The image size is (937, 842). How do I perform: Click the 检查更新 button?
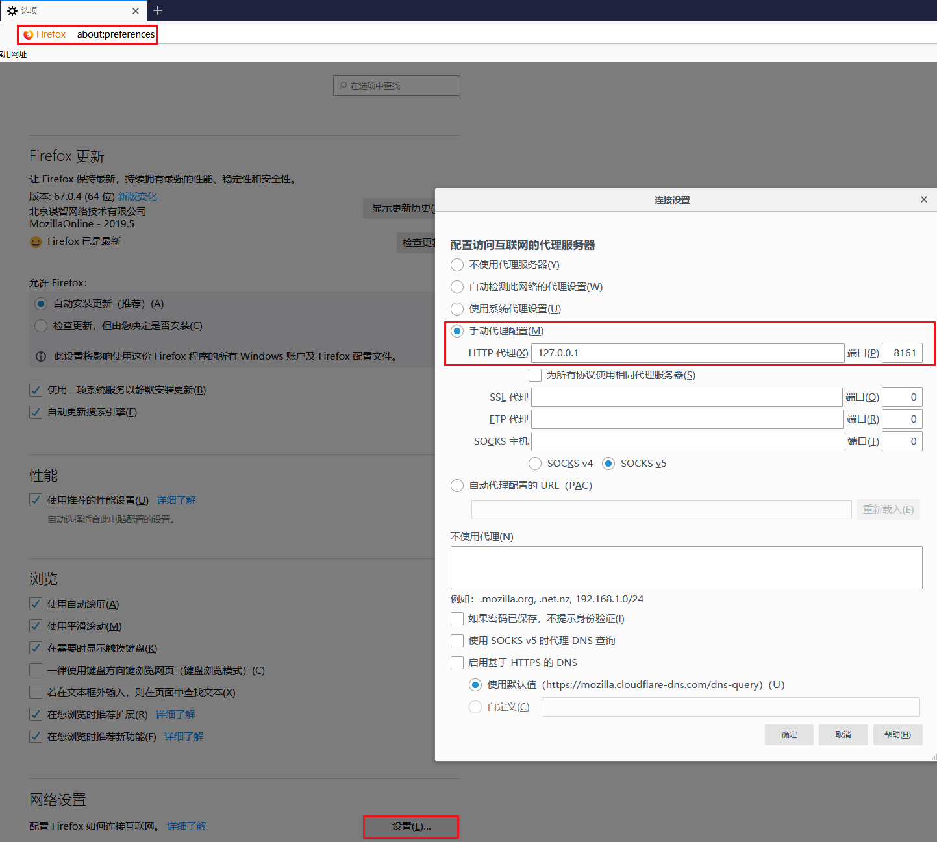(x=416, y=243)
